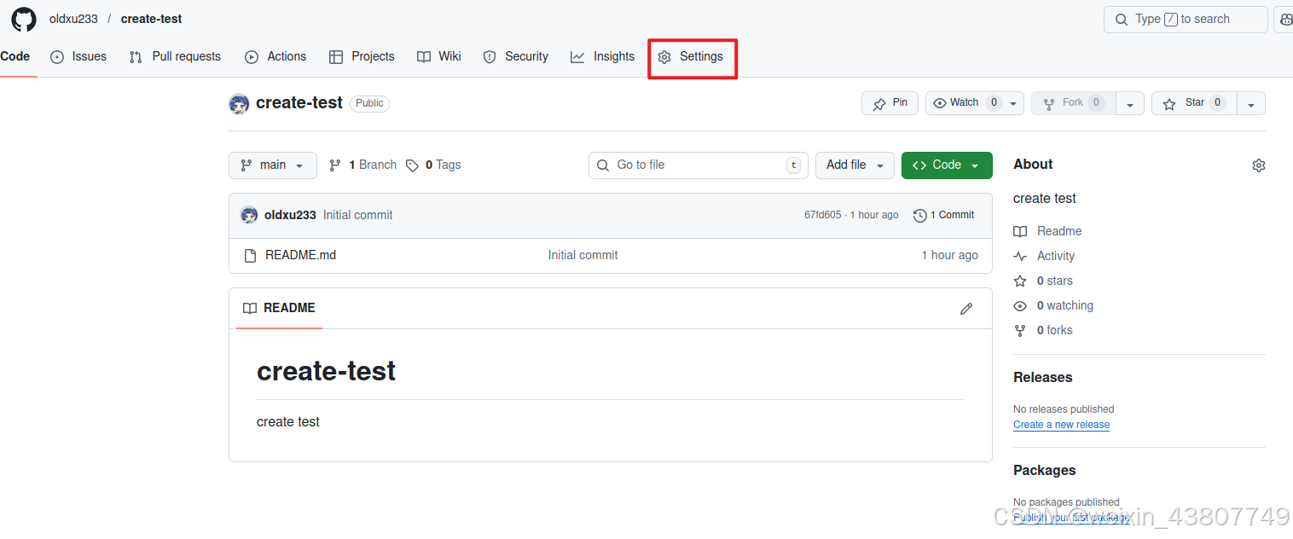Screen dimensions: 1293x539
Task: Edit README using the pencil icon
Action: click(966, 309)
